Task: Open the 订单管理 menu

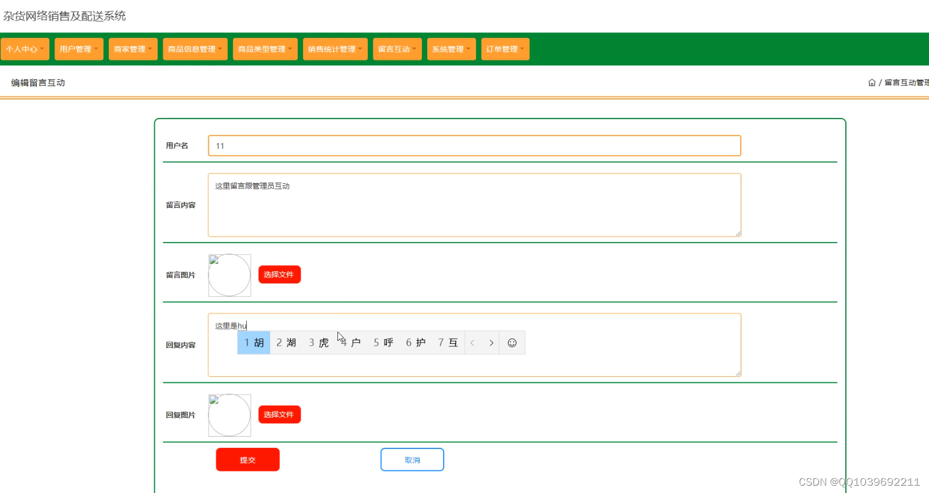Action: click(505, 49)
